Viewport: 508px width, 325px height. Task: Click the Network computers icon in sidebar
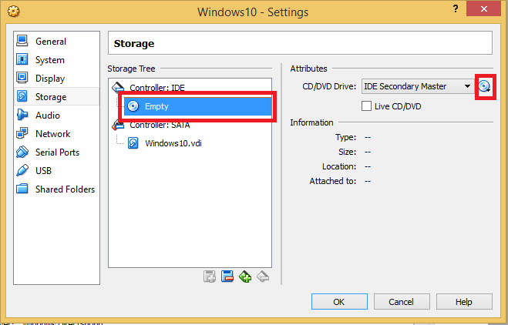coord(22,133)
